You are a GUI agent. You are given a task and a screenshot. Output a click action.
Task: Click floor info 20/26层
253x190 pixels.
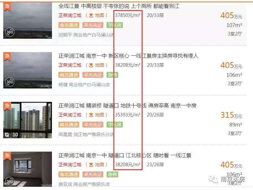[x=155, y=115]
